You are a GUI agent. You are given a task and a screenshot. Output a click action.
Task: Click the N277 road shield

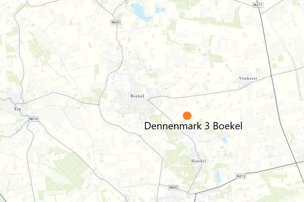pos(258,5)
